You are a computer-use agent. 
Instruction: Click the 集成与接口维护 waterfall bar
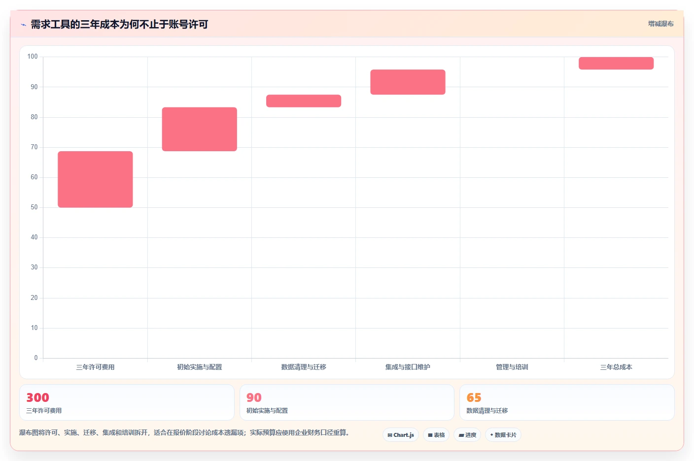[x=408, y=82]
